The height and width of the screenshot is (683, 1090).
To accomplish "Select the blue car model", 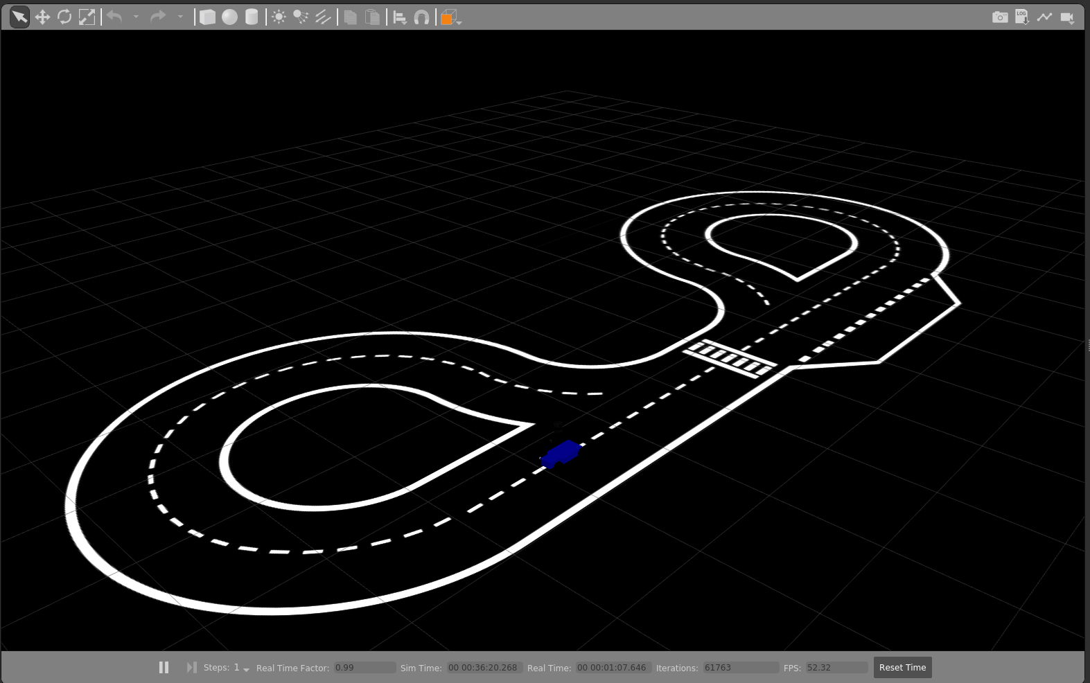I will (561, 454).
